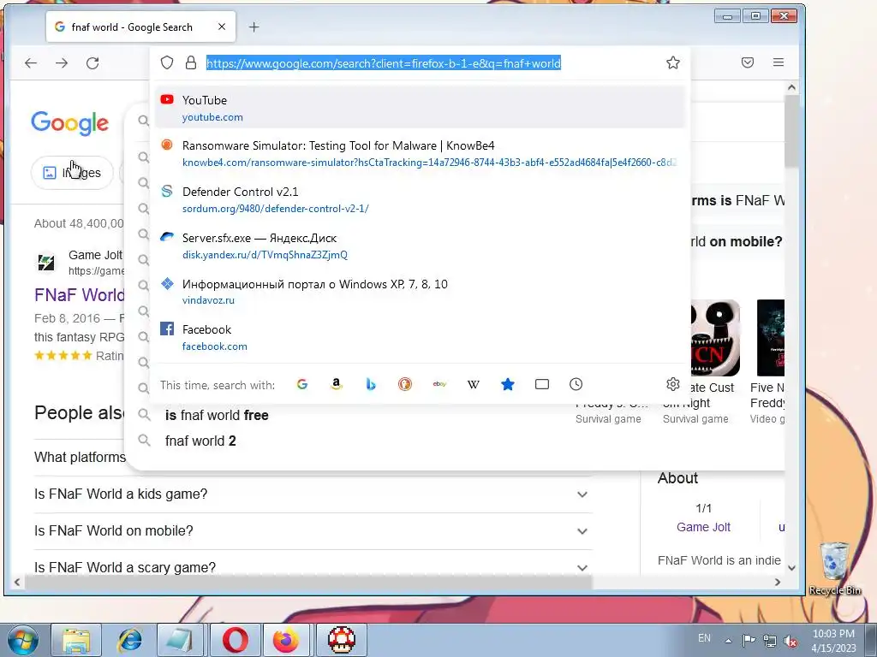877x657 pixels.
Task: Open the Windows Start menu
Action: pos(22,640)
